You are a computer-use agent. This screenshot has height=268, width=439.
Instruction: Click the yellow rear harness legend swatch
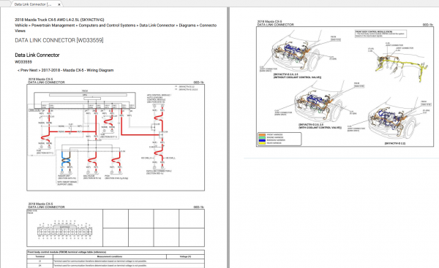(262, 143)
